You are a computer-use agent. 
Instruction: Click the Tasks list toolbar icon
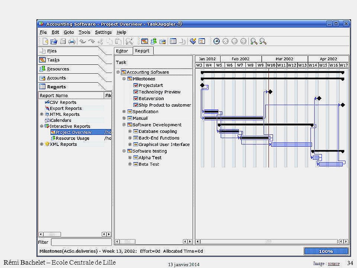click(x=145, y=41)
